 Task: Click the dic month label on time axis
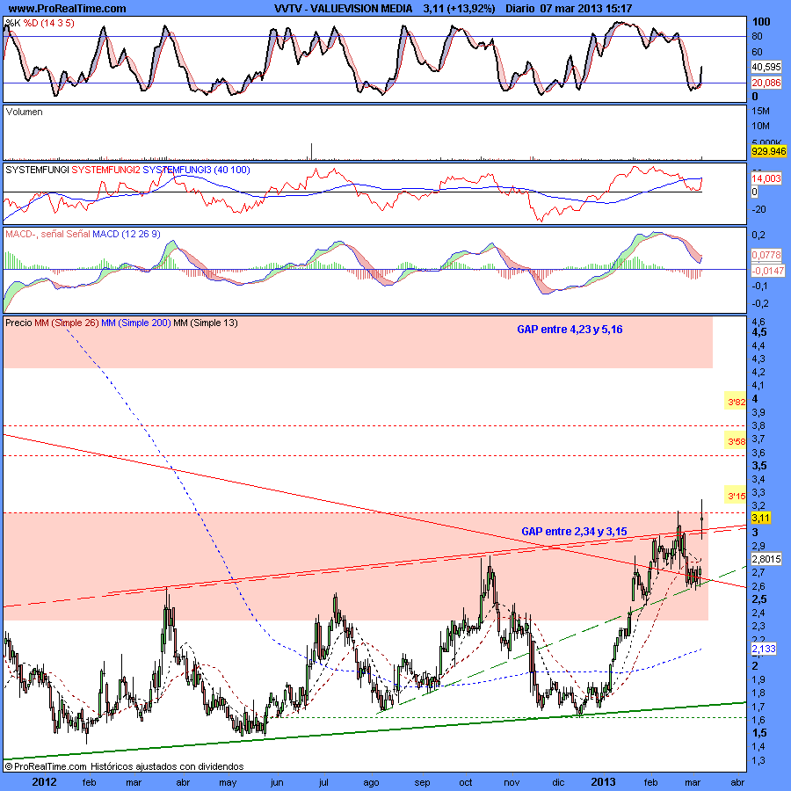point(558,783)
